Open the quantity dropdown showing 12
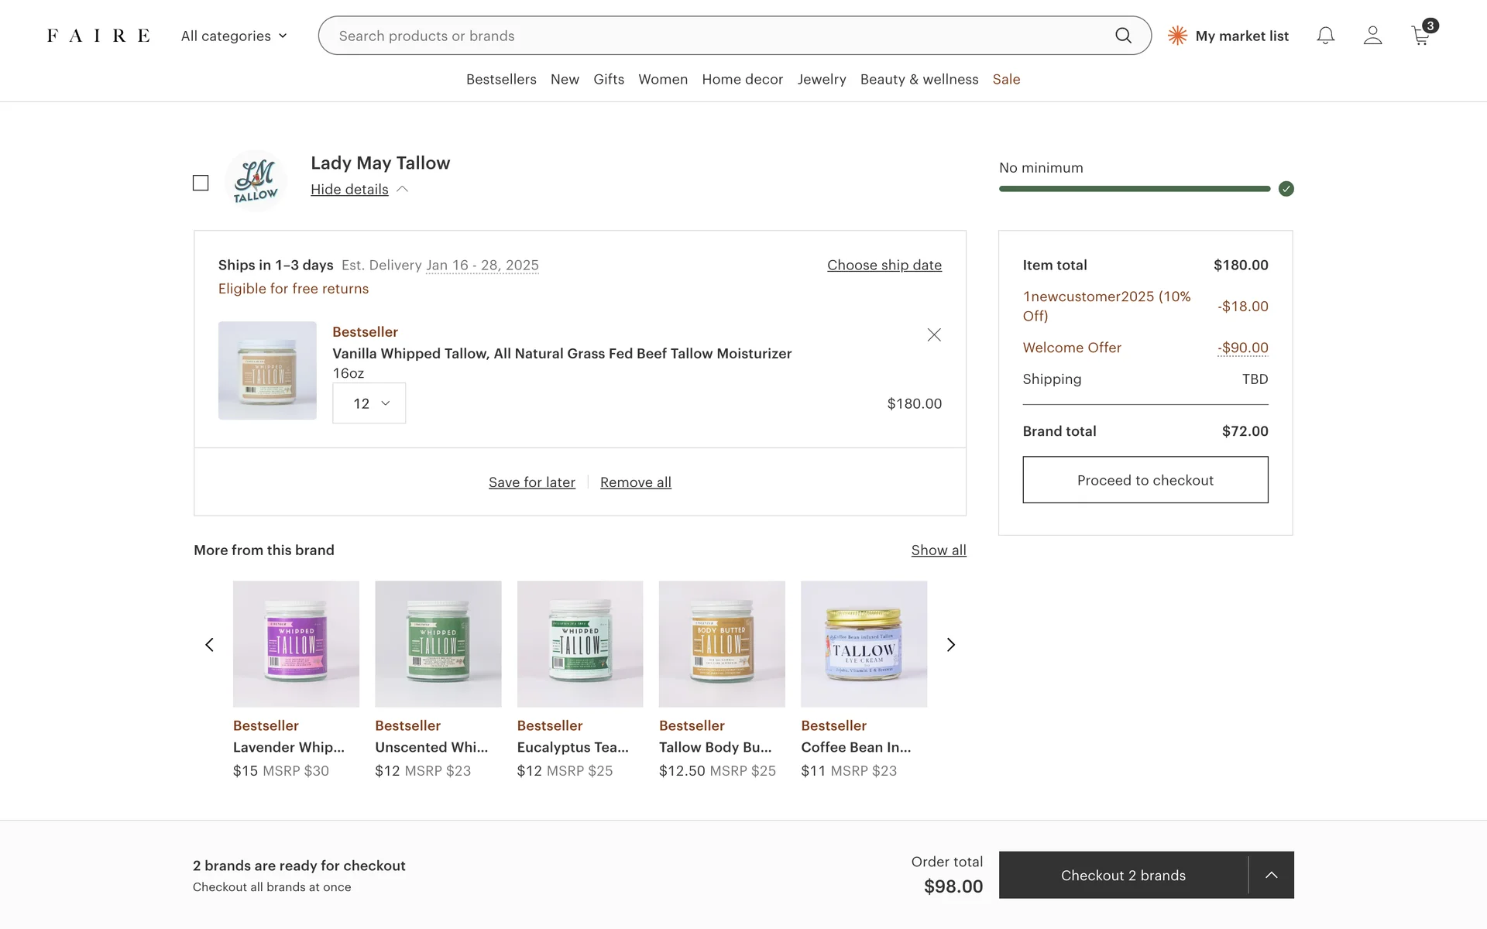This screenshot has height=929, width=1487. pyautogui.click(x=369, y=403)
